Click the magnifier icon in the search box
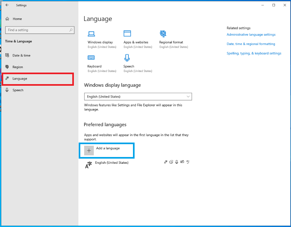The image size is (291, 227). (x=71, y=30)
